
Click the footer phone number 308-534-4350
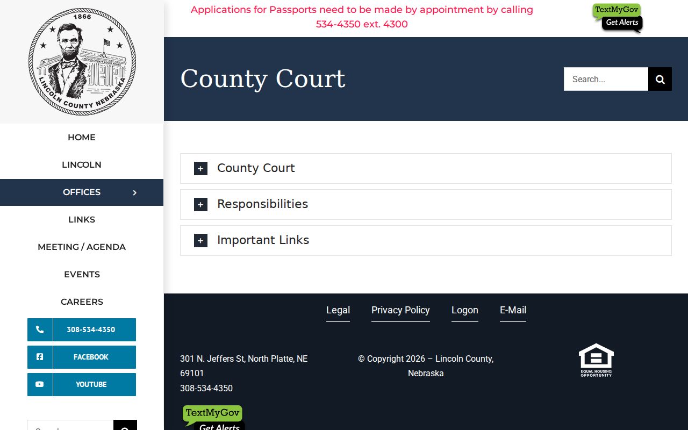206,388
